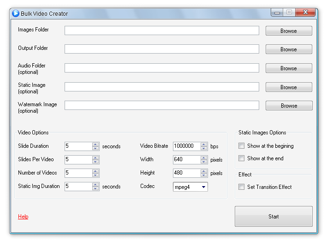The width and height of the screenshot is (327, 242).
Task: Click Browse button for Watermark Image
Action: click(289, 105)
